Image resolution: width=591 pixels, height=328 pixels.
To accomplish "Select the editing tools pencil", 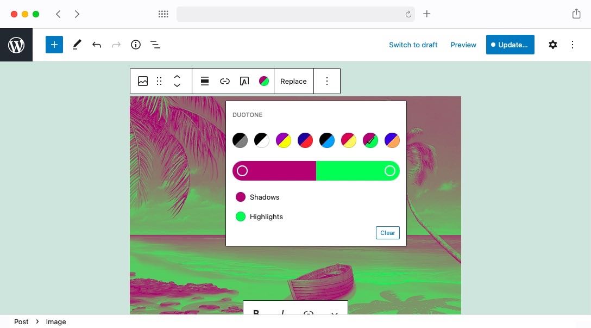I will pyautogui.click(x=76, y=45).
